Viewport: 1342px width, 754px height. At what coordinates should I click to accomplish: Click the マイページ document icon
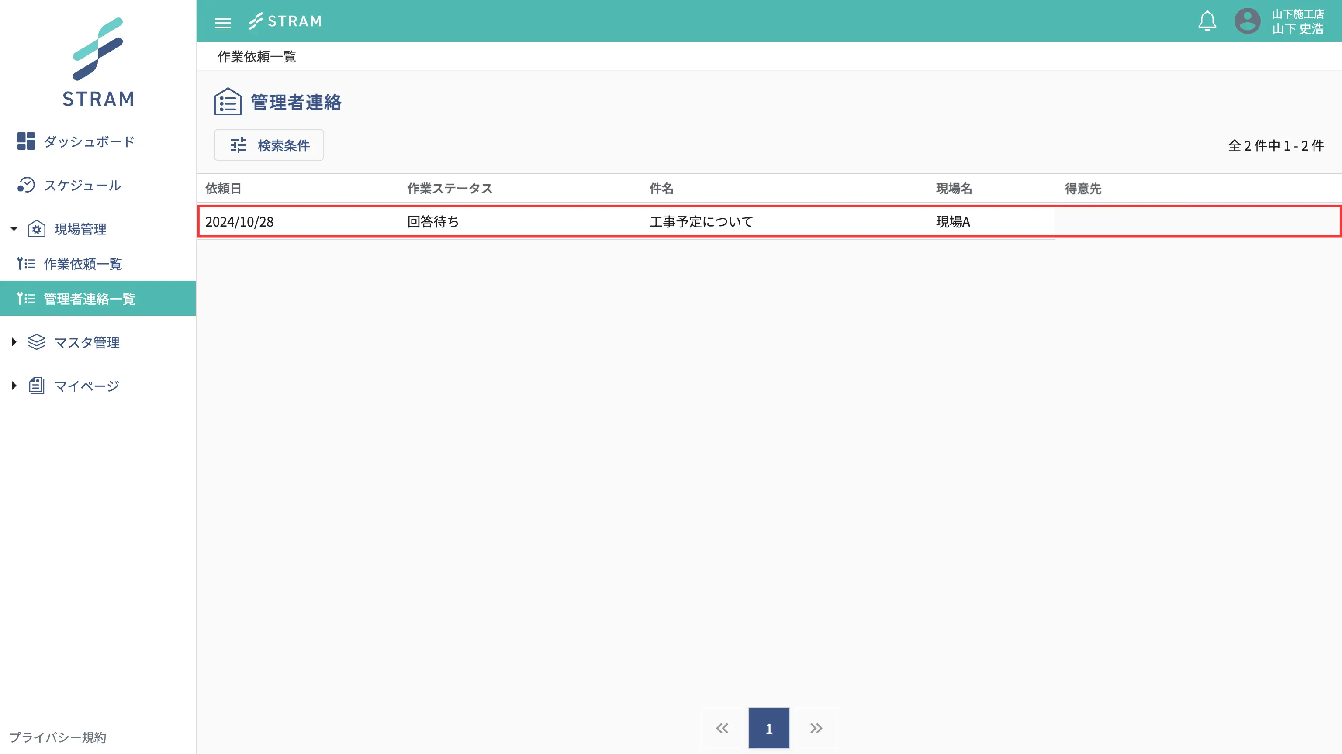pyautogui.click(x=36, y=386)
